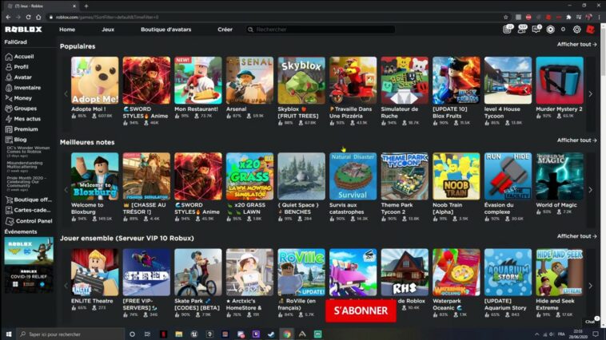Open Hide and Seek Extreme thumbnail
606x340 pixels.
(560, 272)
